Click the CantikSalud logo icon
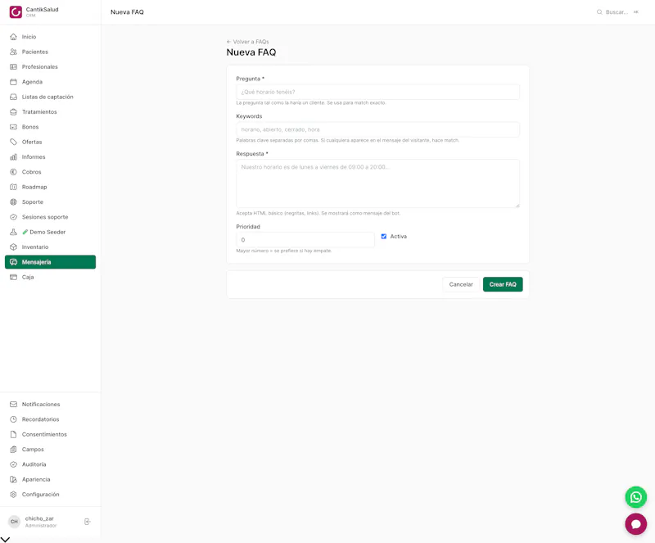This screenshot has width=655, height=543. click(x=16, y=11)
